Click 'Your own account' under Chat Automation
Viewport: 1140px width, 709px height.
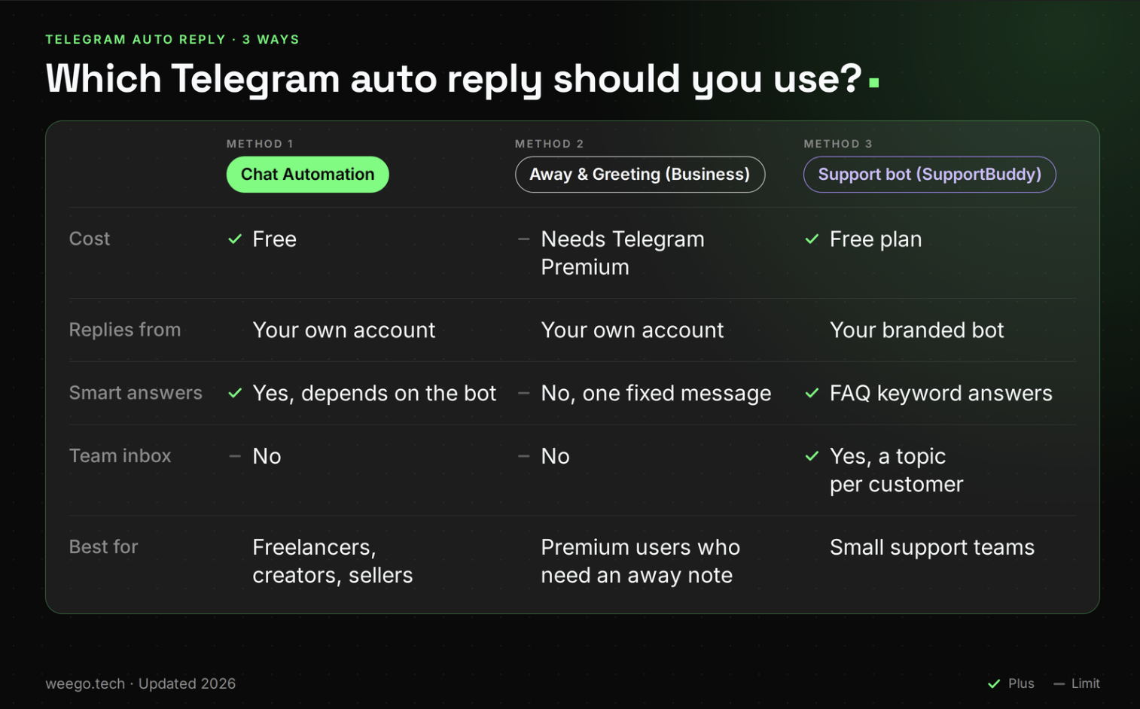[343, 330]
